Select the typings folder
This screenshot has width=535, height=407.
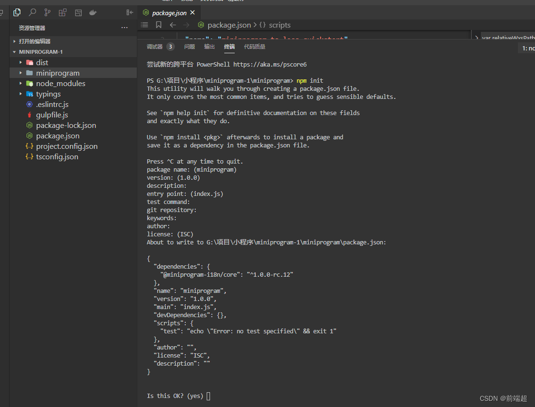pos(73,94)
